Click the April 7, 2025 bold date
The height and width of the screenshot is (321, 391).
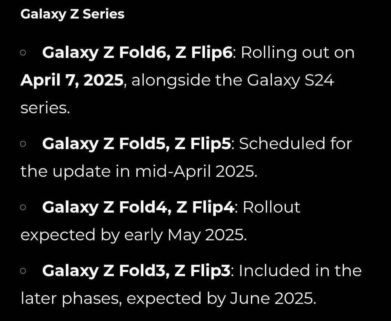point(72,80)
